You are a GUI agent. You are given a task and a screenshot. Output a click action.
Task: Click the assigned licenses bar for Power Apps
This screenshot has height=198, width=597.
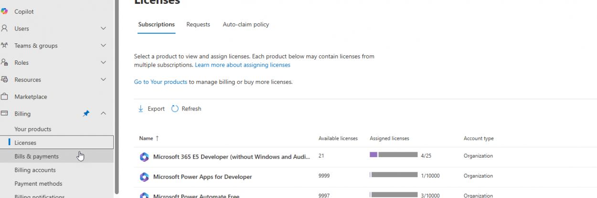point(394,175)
